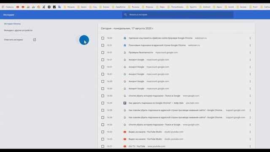Open the Идеи bookmarks folder
The image size is (270, 152).
(160, 7)
